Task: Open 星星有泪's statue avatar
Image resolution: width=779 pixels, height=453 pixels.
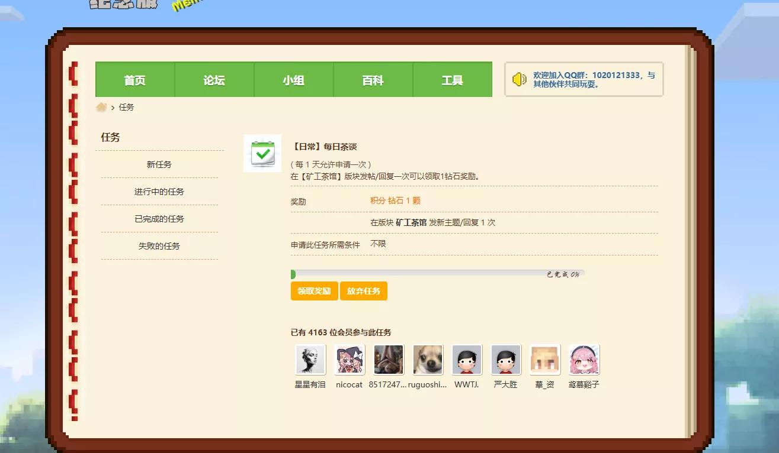Action: click(x=310, y=360)
